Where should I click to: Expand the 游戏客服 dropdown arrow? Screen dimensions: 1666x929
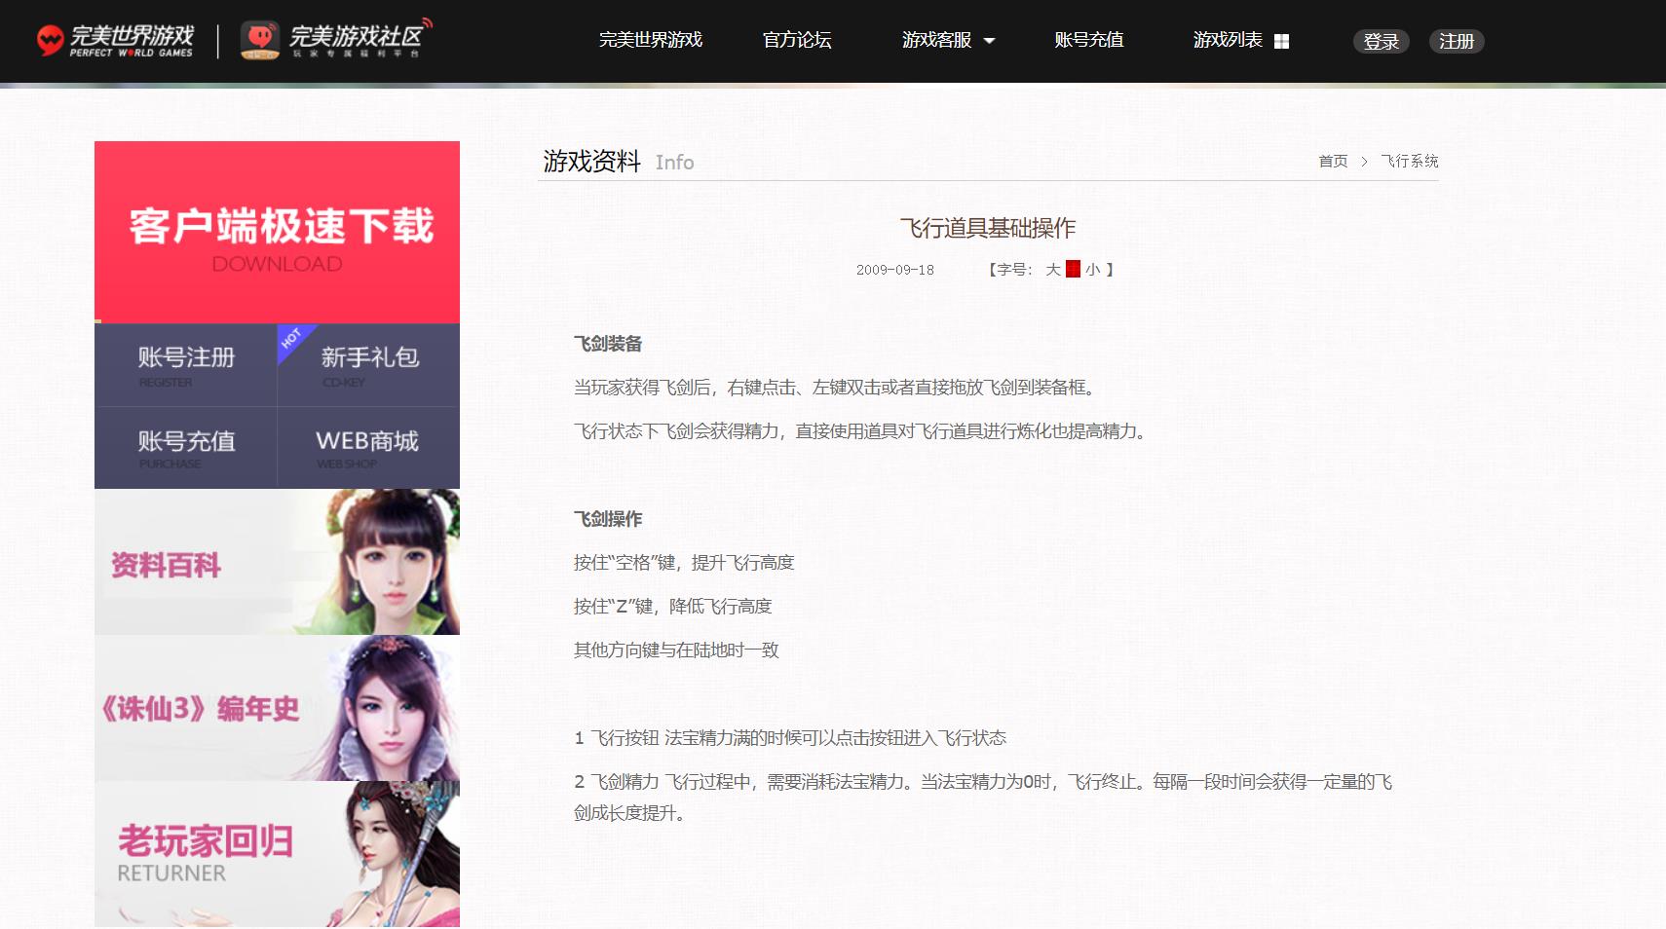(990, 41)
